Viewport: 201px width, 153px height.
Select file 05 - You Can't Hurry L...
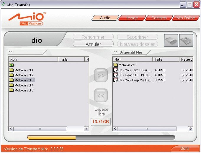133,70
